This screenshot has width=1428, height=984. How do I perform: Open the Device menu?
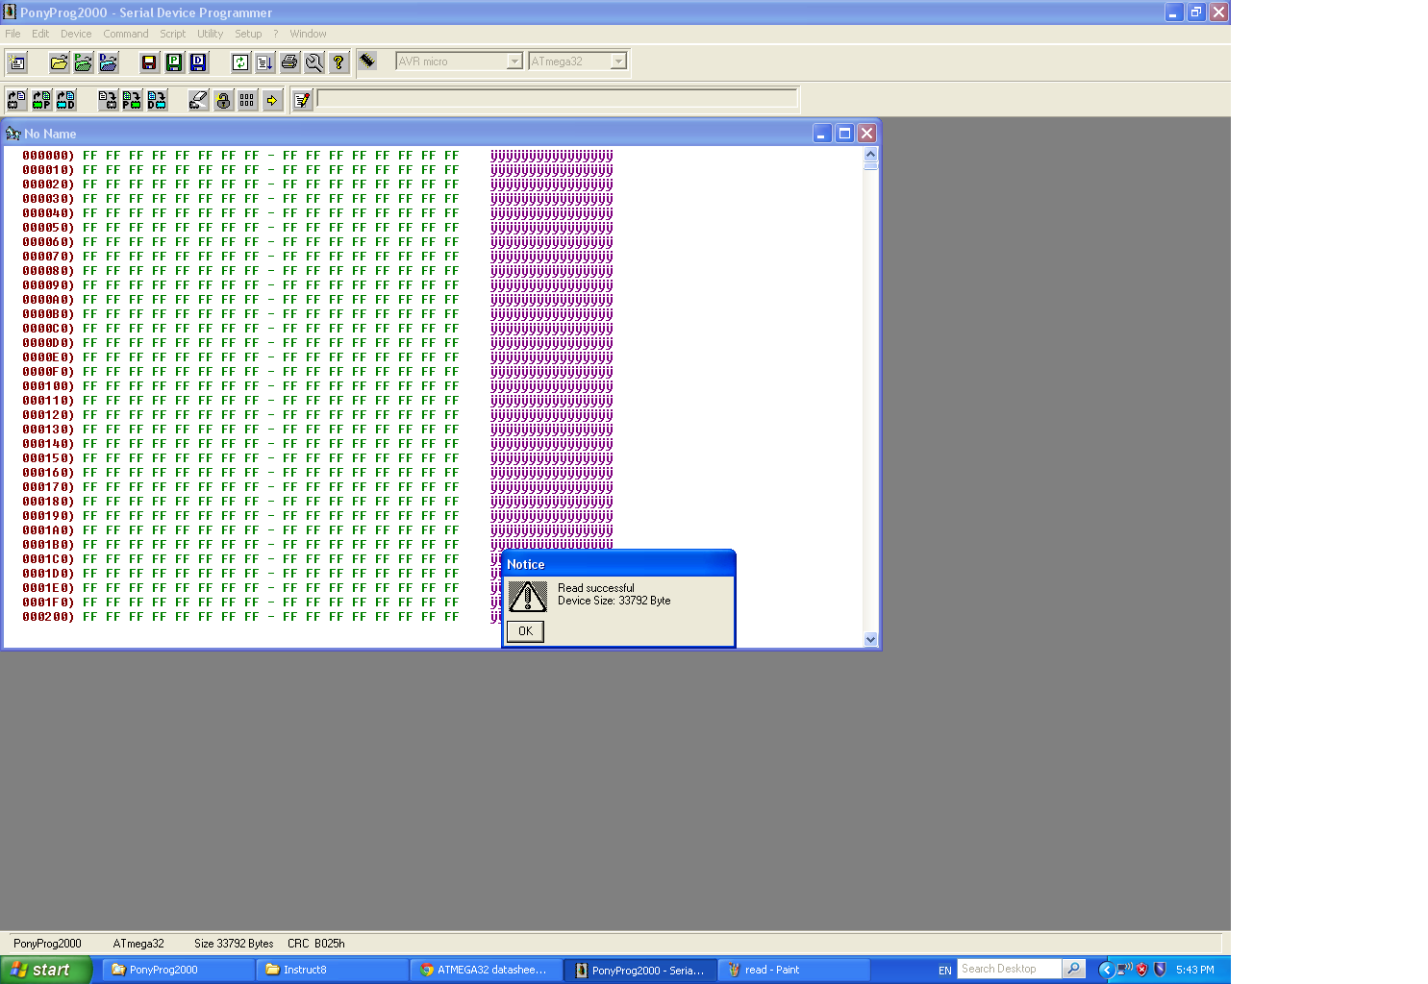pos(76,34)
